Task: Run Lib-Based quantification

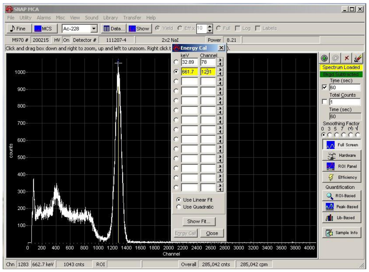Action: pyautogui.click(x=342, y=218)
